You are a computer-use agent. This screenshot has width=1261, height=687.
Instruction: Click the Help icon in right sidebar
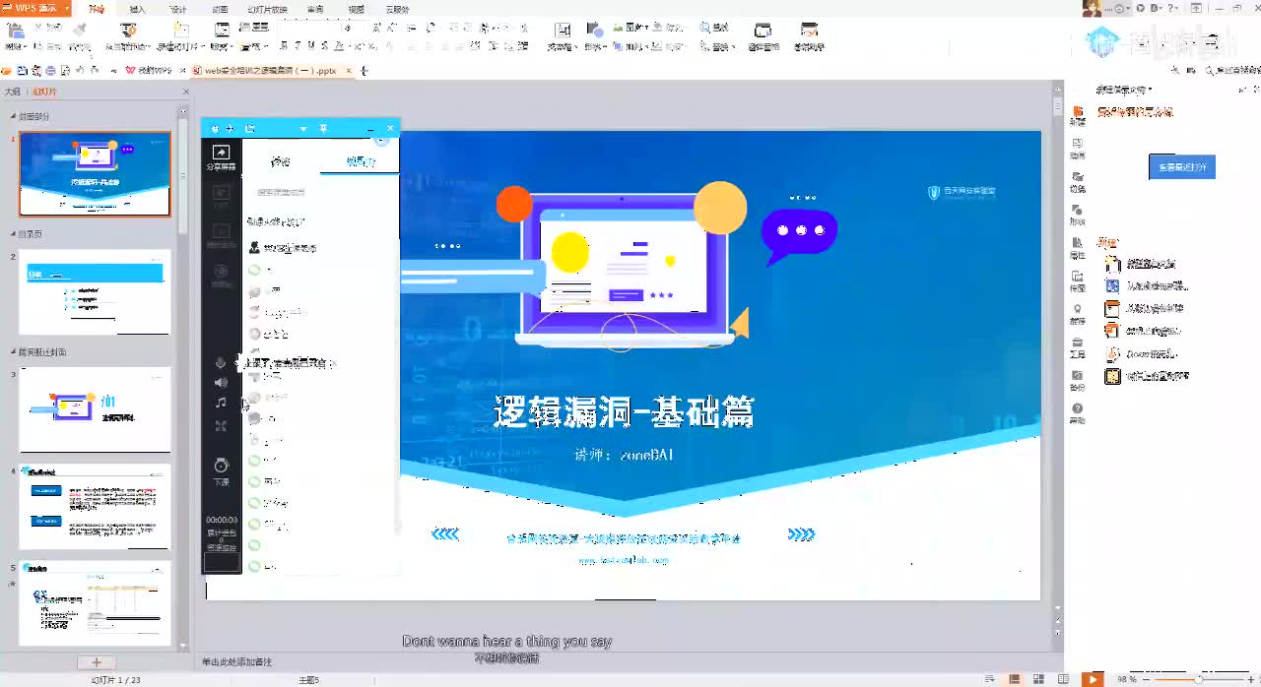click(x=1078, y=412)
